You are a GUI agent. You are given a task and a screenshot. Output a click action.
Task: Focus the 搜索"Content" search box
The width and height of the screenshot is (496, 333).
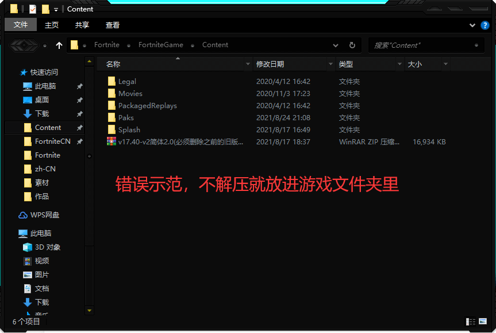tap(426, 45)
